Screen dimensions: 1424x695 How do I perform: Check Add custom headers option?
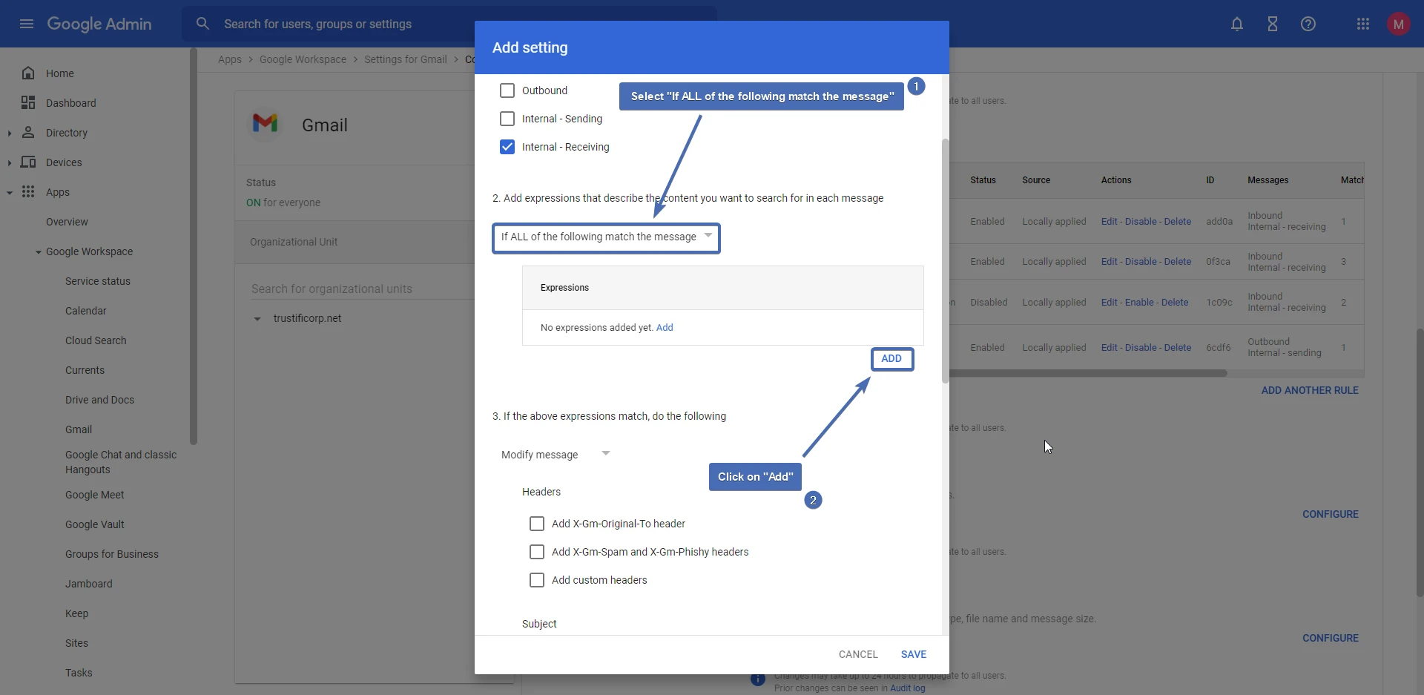[x=537, y=580]
